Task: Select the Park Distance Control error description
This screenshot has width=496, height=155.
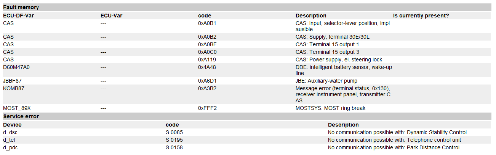Action: [394, 147]
